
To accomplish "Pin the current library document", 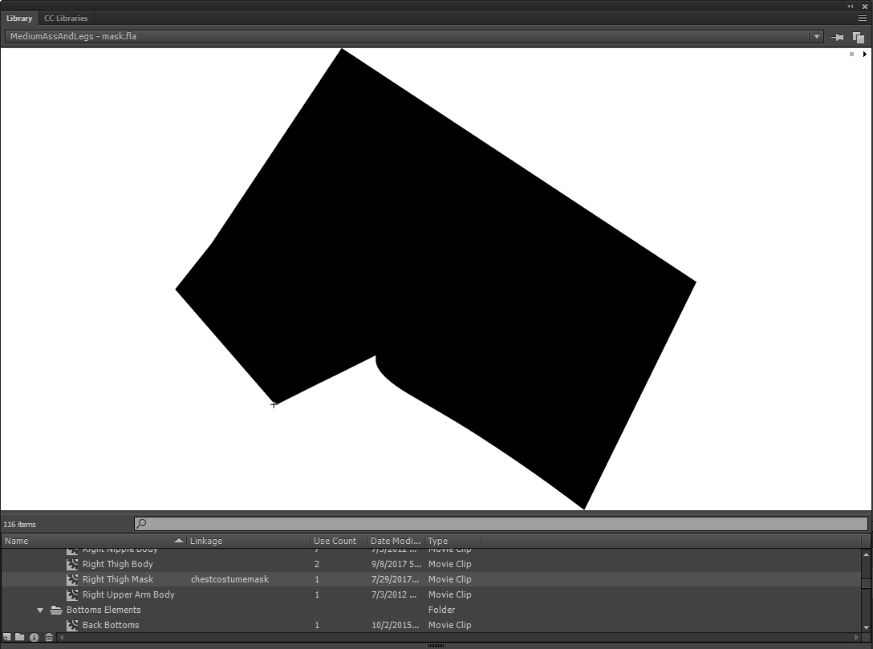I will 838,37.
